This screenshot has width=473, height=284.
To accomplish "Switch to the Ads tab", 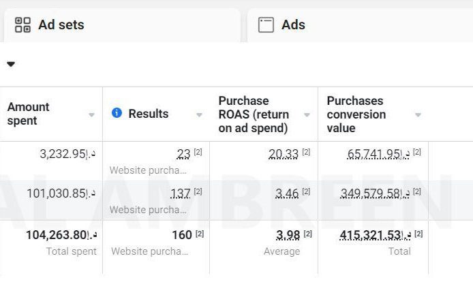I will (293, 25).
